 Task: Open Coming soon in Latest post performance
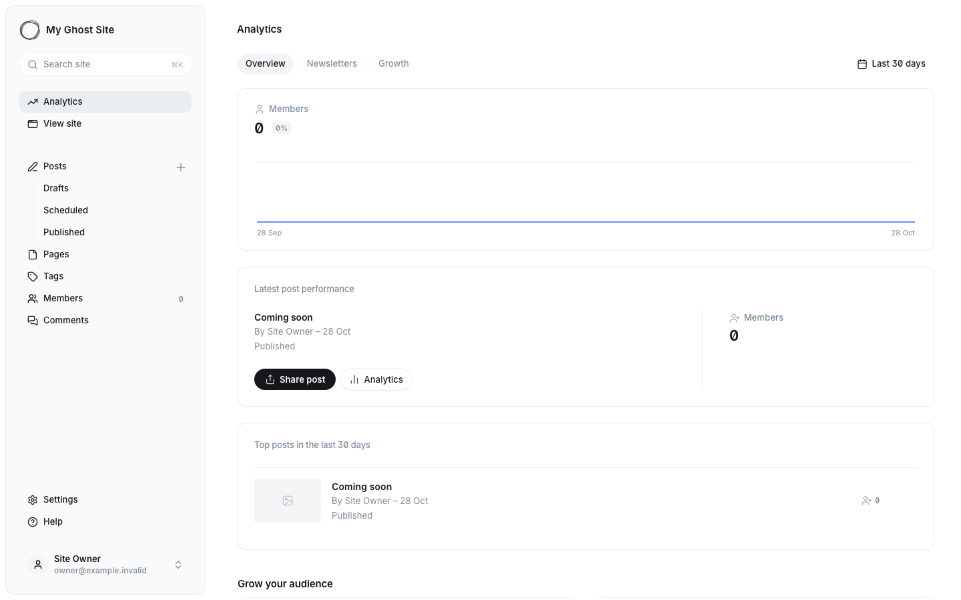coord(284,318)
